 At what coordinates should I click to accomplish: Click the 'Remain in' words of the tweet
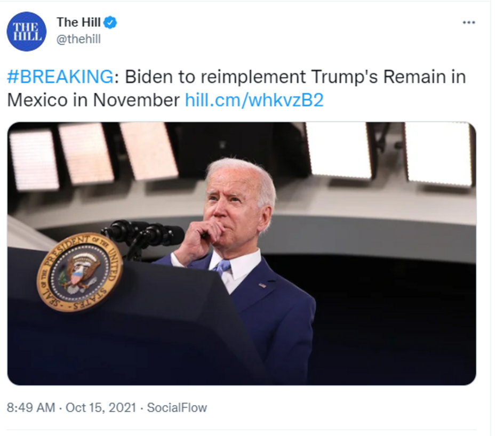point(425,77)
